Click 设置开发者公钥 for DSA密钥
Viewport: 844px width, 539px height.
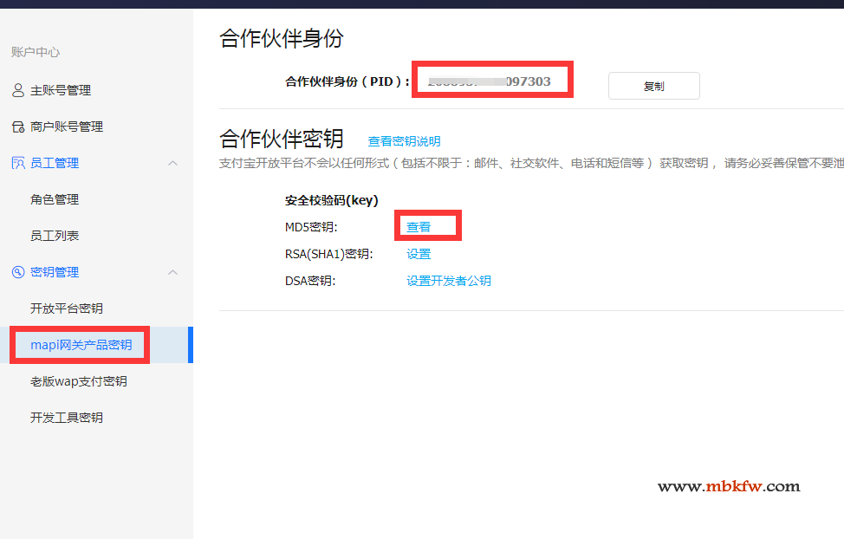[449, 281]
